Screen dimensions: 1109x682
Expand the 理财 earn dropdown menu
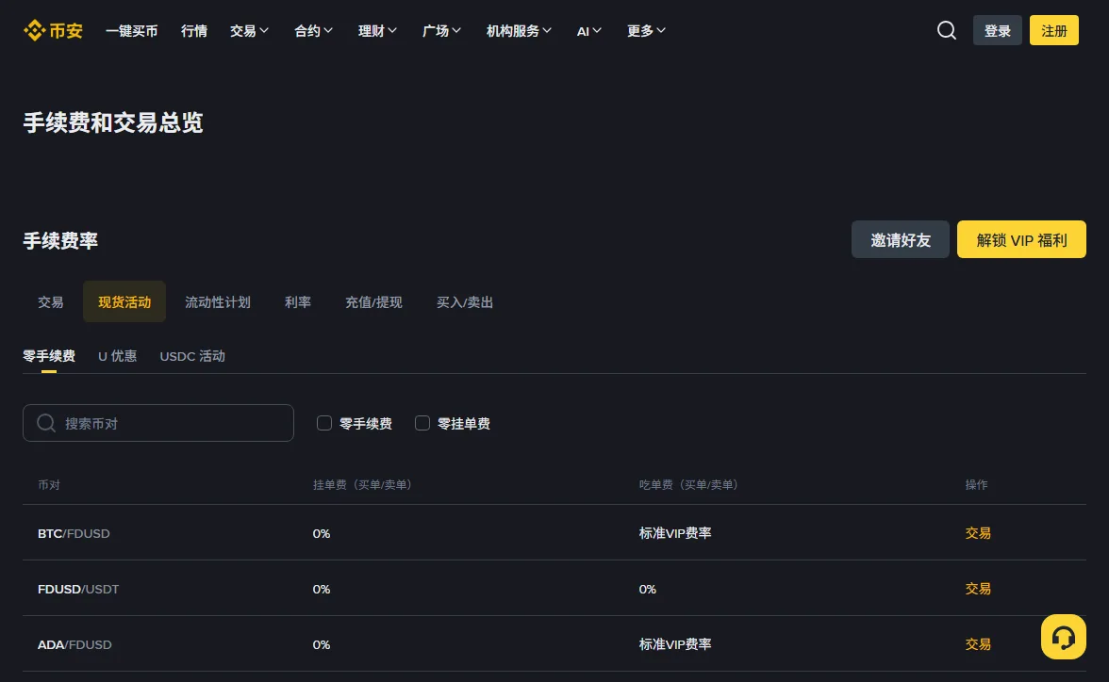point(377,31)
